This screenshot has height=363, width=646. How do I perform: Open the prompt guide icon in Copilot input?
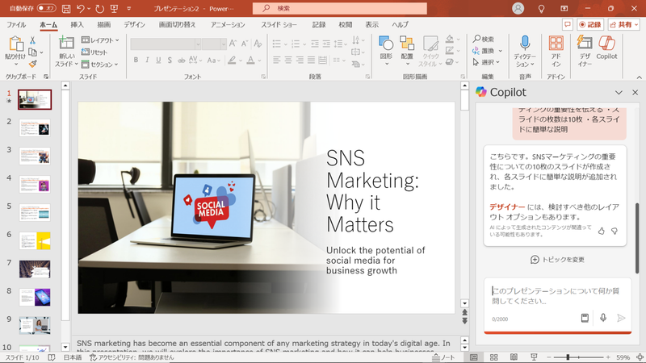pos(585,318)
